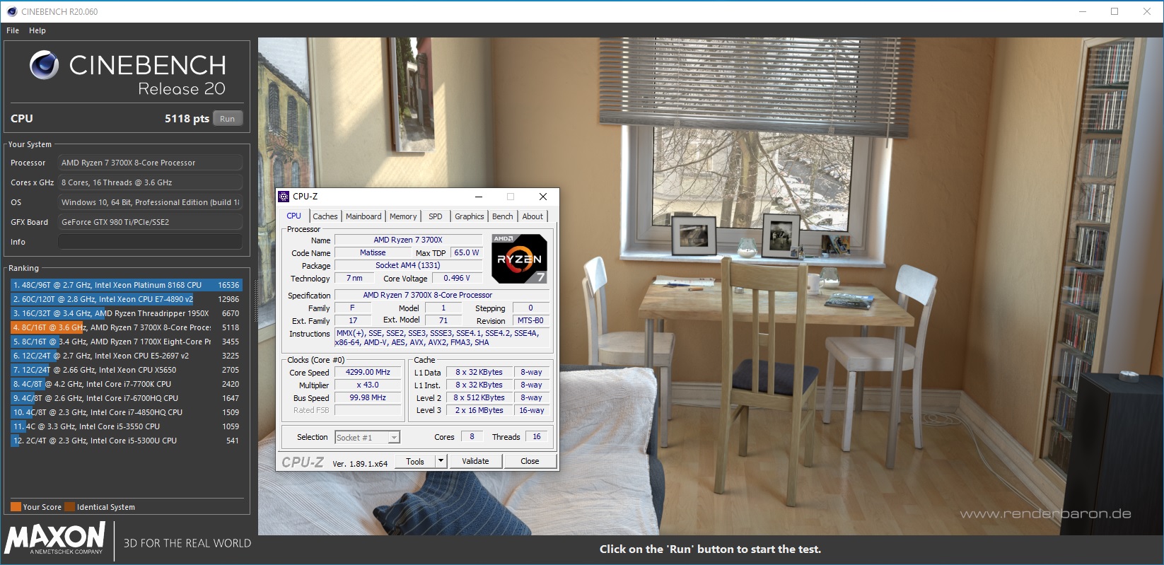Image resolution: width=1164 pixels, height=565 pixels.
Task: Expand the Tools dropdown arrow in CPU-Z
Action: point(441,461)
